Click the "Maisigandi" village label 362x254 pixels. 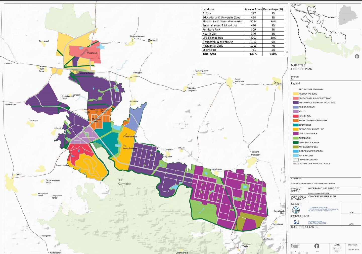coord(46,236)
